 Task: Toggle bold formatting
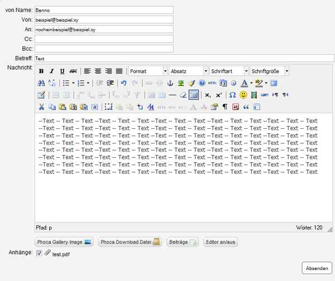click(41, 71)
